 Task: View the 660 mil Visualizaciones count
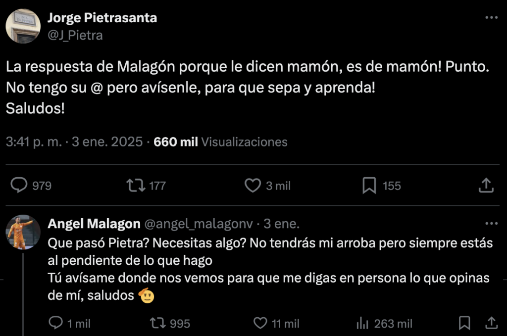point(220,142)
